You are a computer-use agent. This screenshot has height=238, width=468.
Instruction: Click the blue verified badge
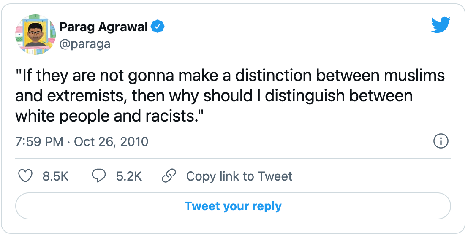pyautogui.click(x=158, y=27)
